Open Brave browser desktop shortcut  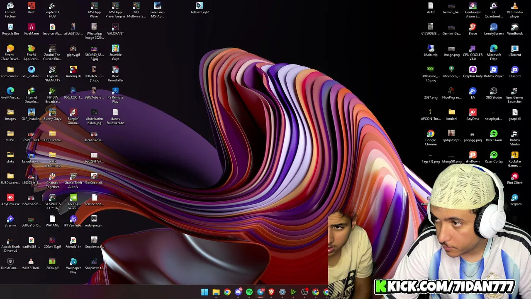[473, 29]
